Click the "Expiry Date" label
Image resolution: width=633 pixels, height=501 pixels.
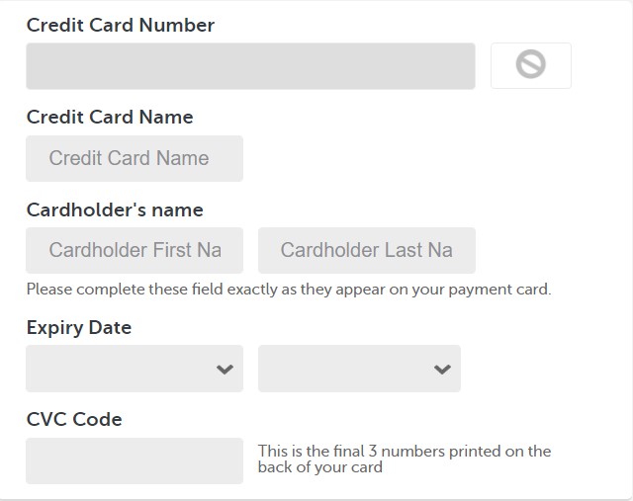[79, 327]
